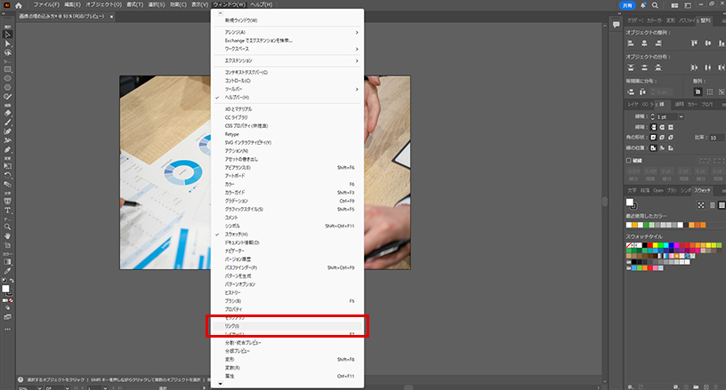Choose リンク(I) from the Window menu
This screenshot has height=390, width=726.
231,326
